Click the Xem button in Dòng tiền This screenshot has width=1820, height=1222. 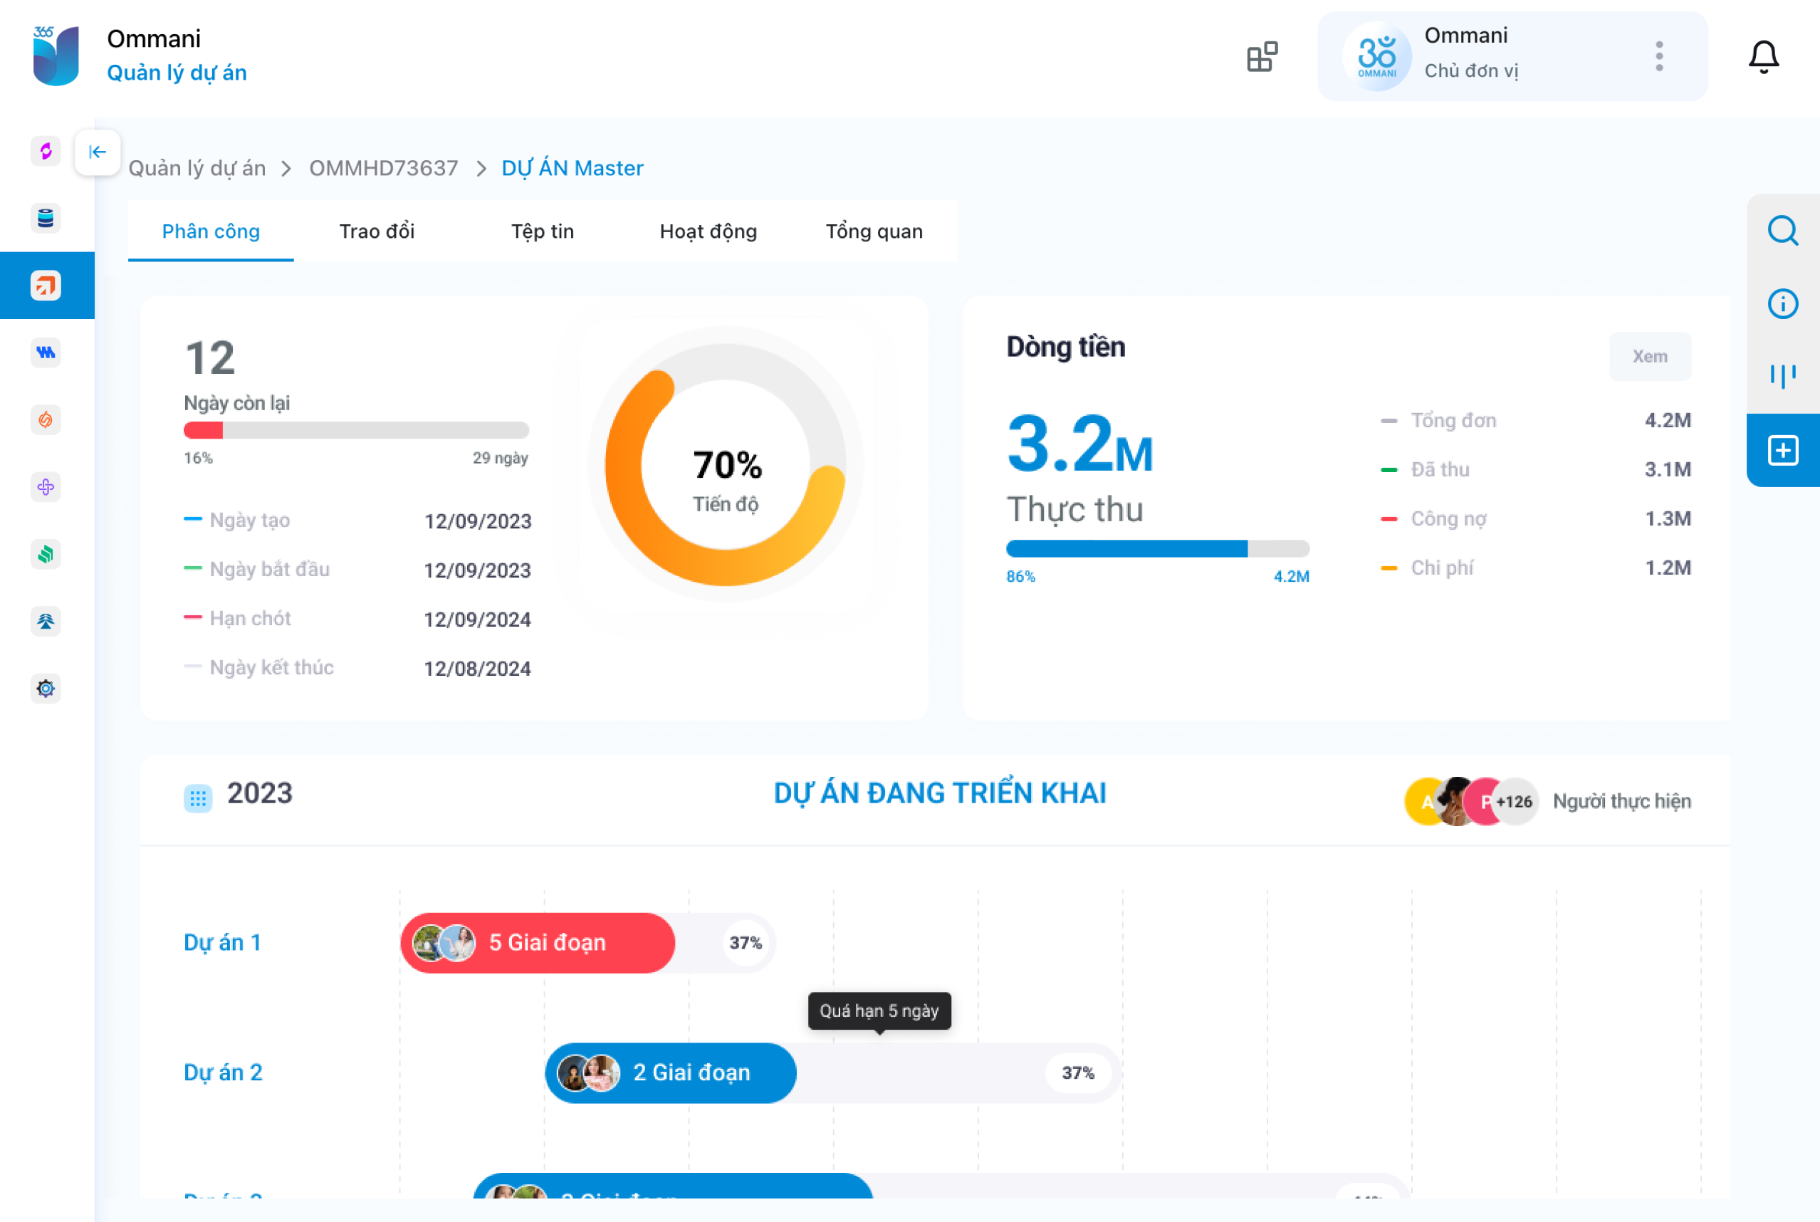click(x=1649, y=356)
